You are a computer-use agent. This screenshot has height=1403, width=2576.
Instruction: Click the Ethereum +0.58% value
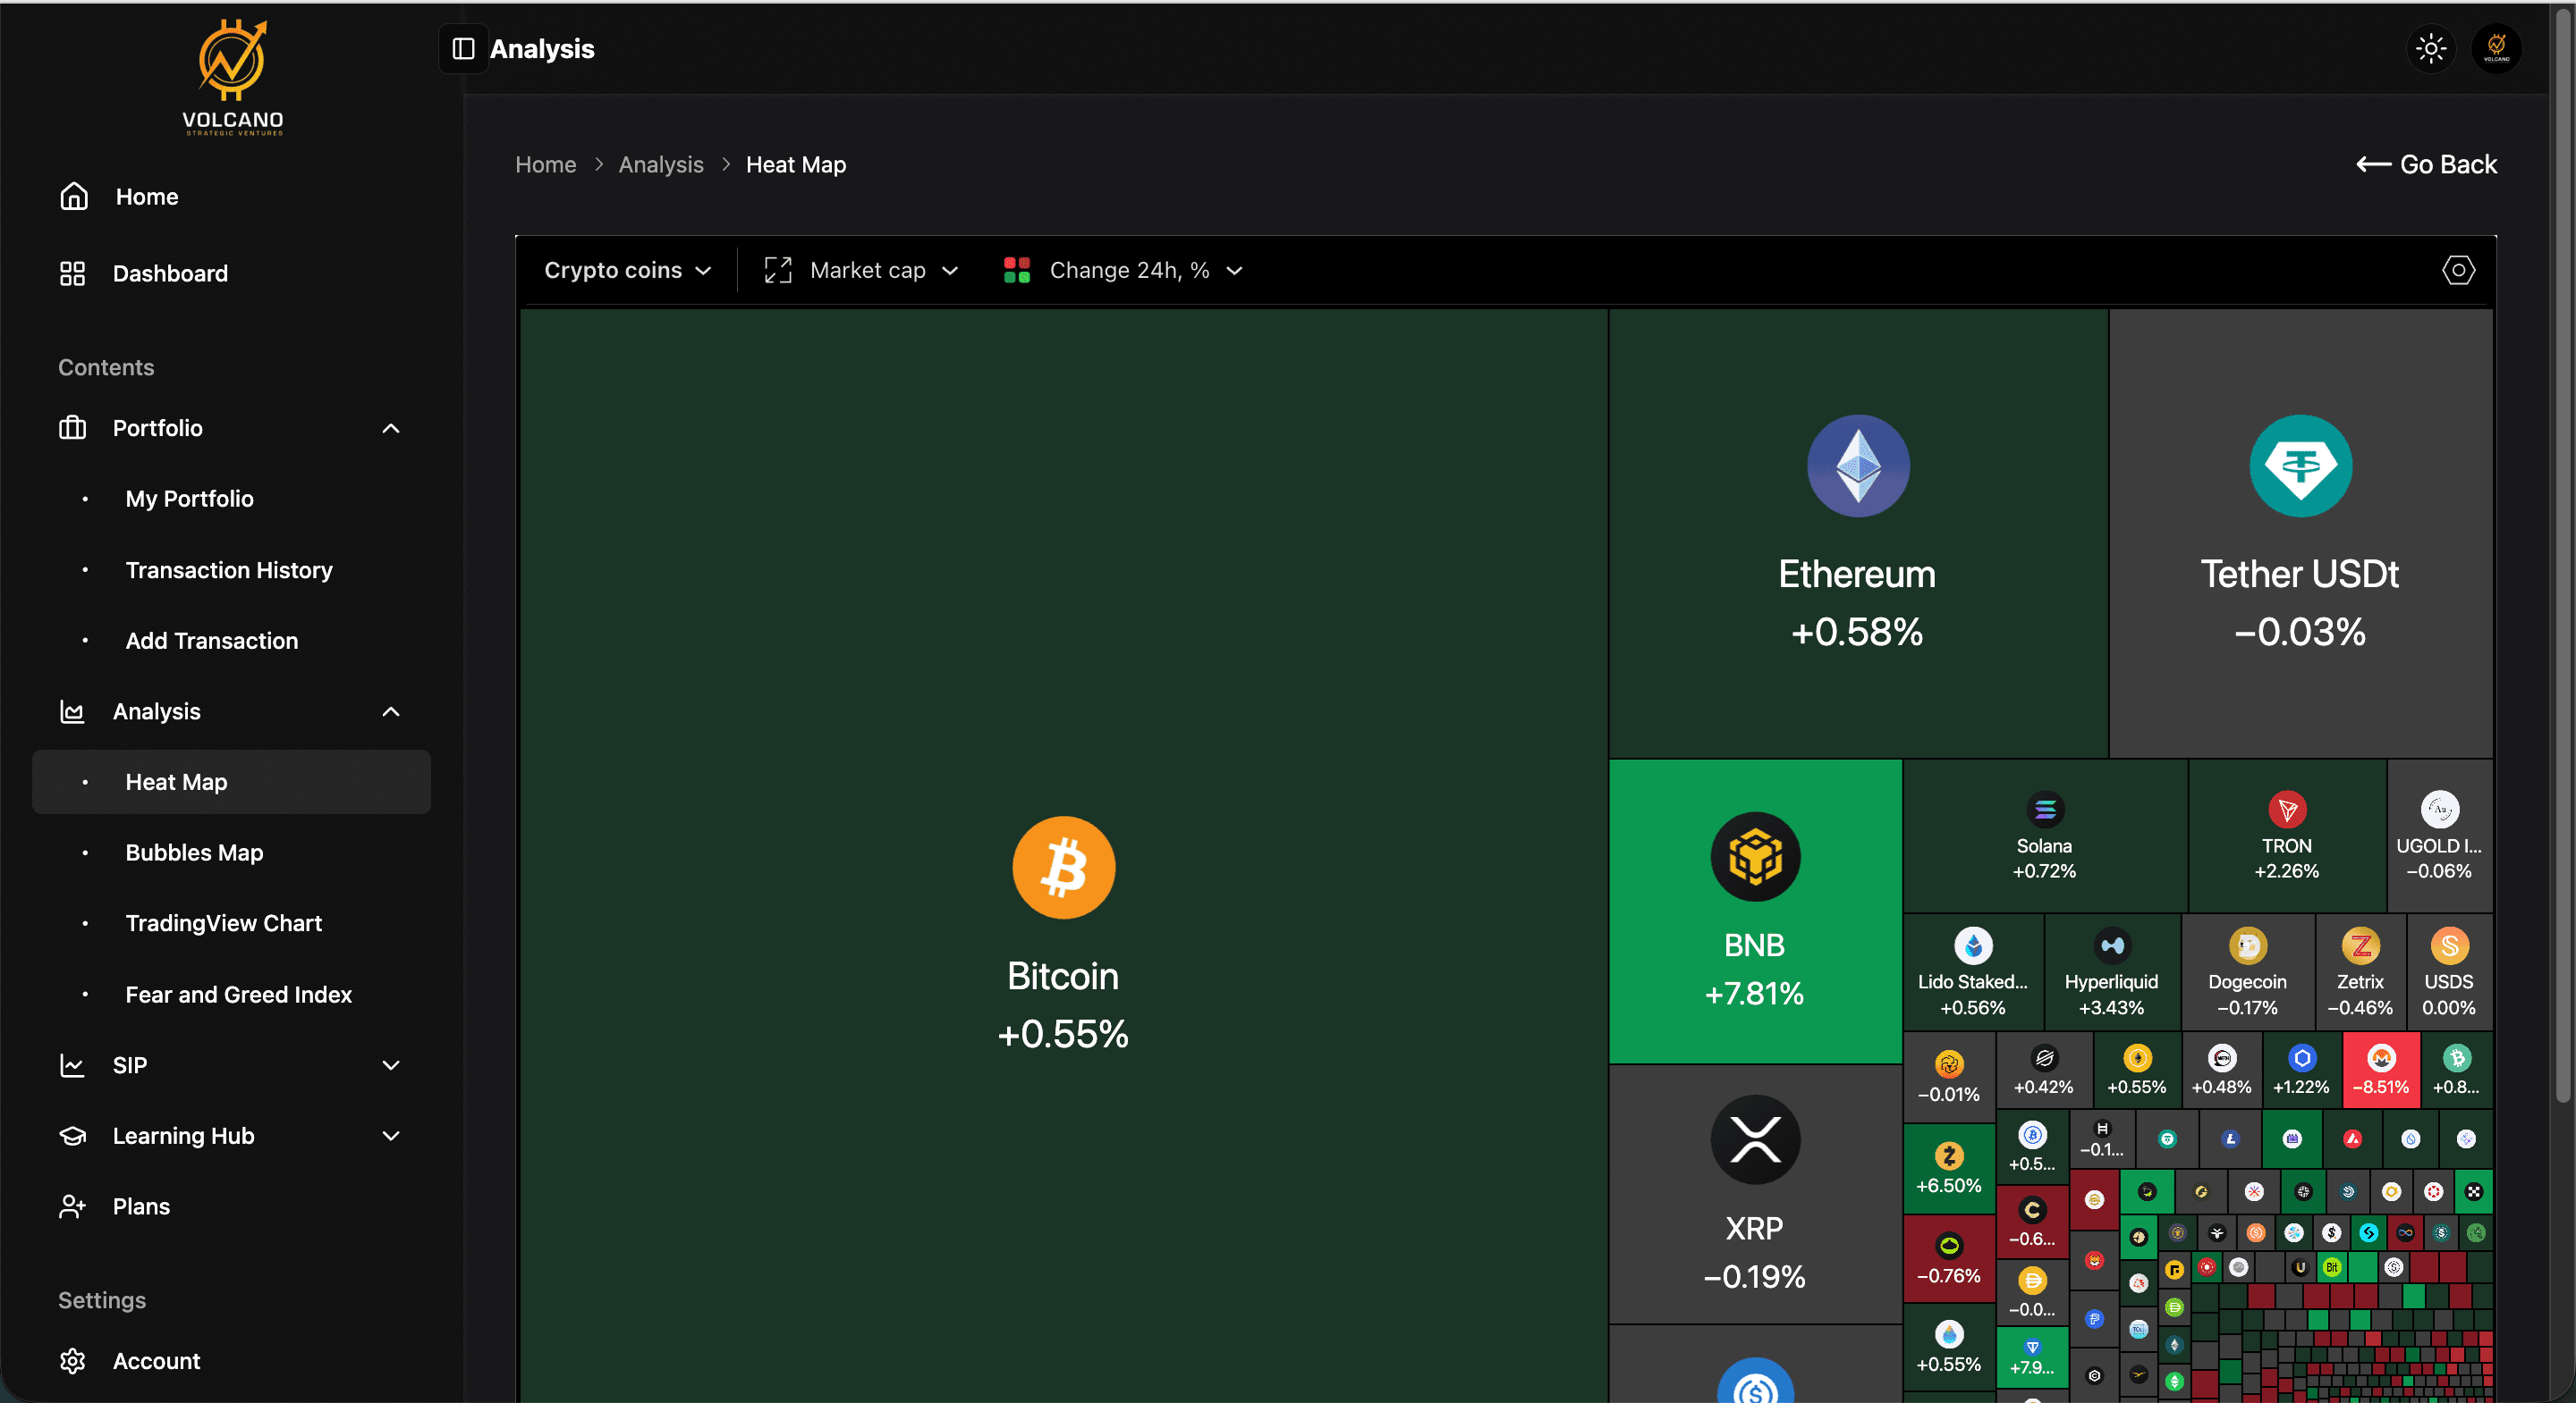pos(1857,633)
